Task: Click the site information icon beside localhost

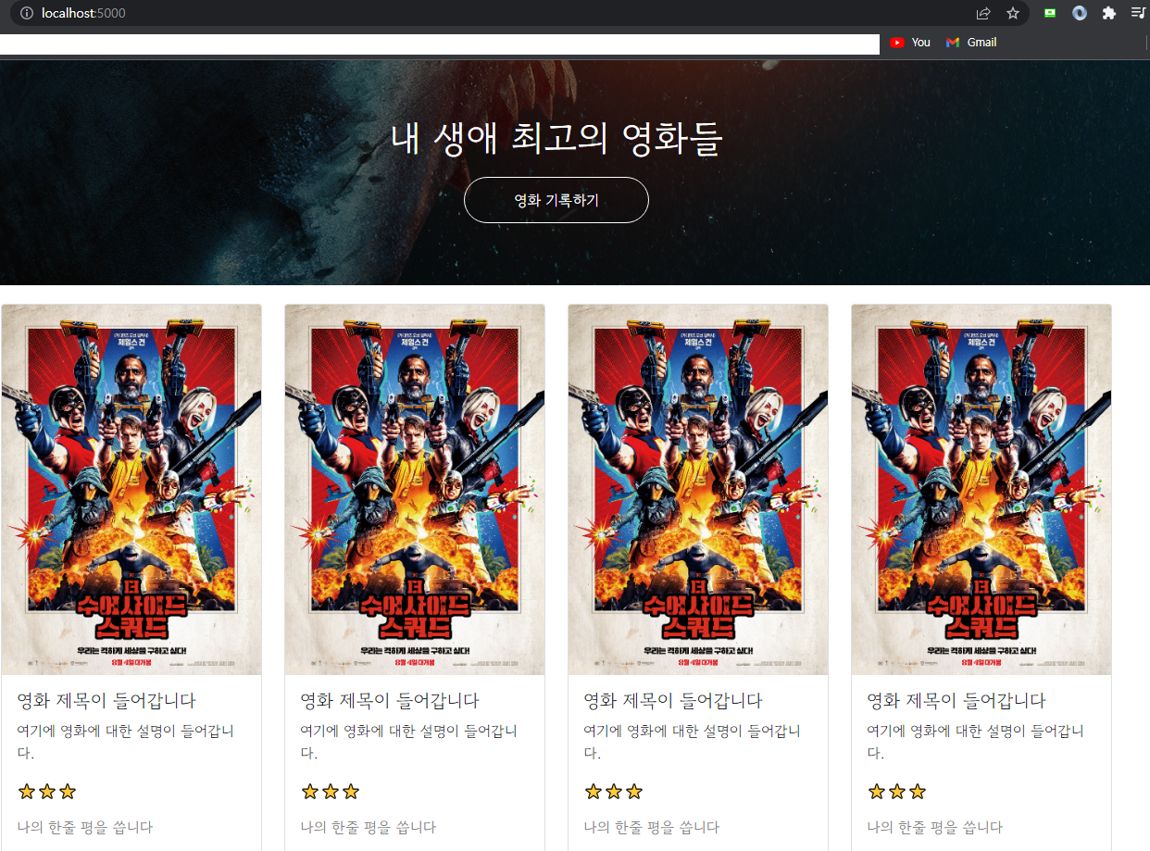Action: point(26,13)
